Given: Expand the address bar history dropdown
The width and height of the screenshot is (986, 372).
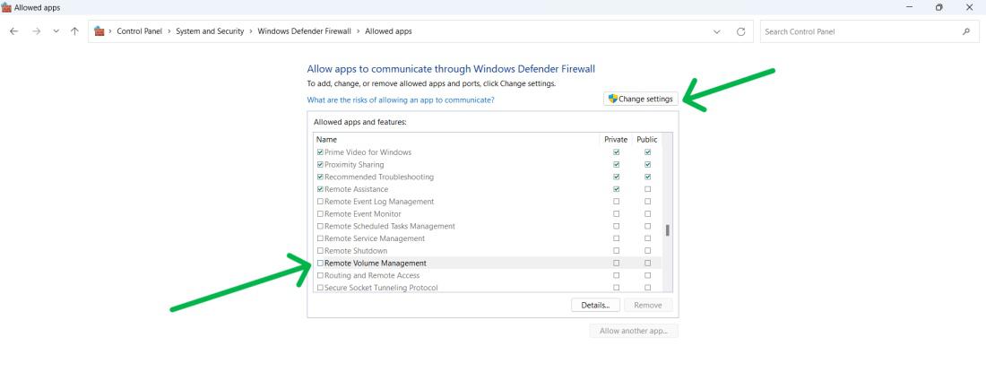Looking at the screenshot, I should (716, 32).
